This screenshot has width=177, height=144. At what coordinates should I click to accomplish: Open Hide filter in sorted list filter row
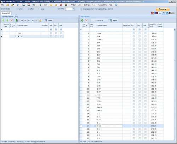pos(61,30)
